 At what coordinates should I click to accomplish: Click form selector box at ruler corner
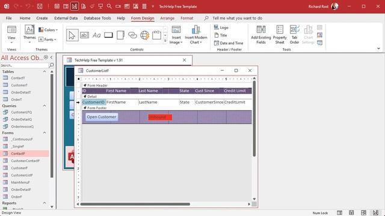pyautogui.click(x=79, y=79)
